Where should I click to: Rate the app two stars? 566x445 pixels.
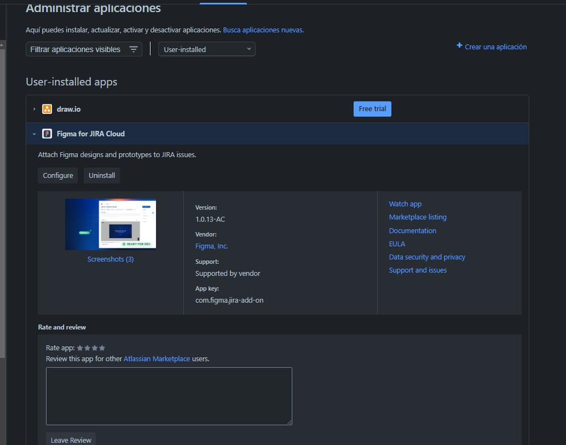click(x=87, y=348)
